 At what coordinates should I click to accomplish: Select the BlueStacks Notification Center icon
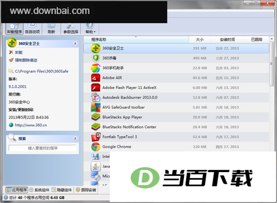[x=96, y=127]
